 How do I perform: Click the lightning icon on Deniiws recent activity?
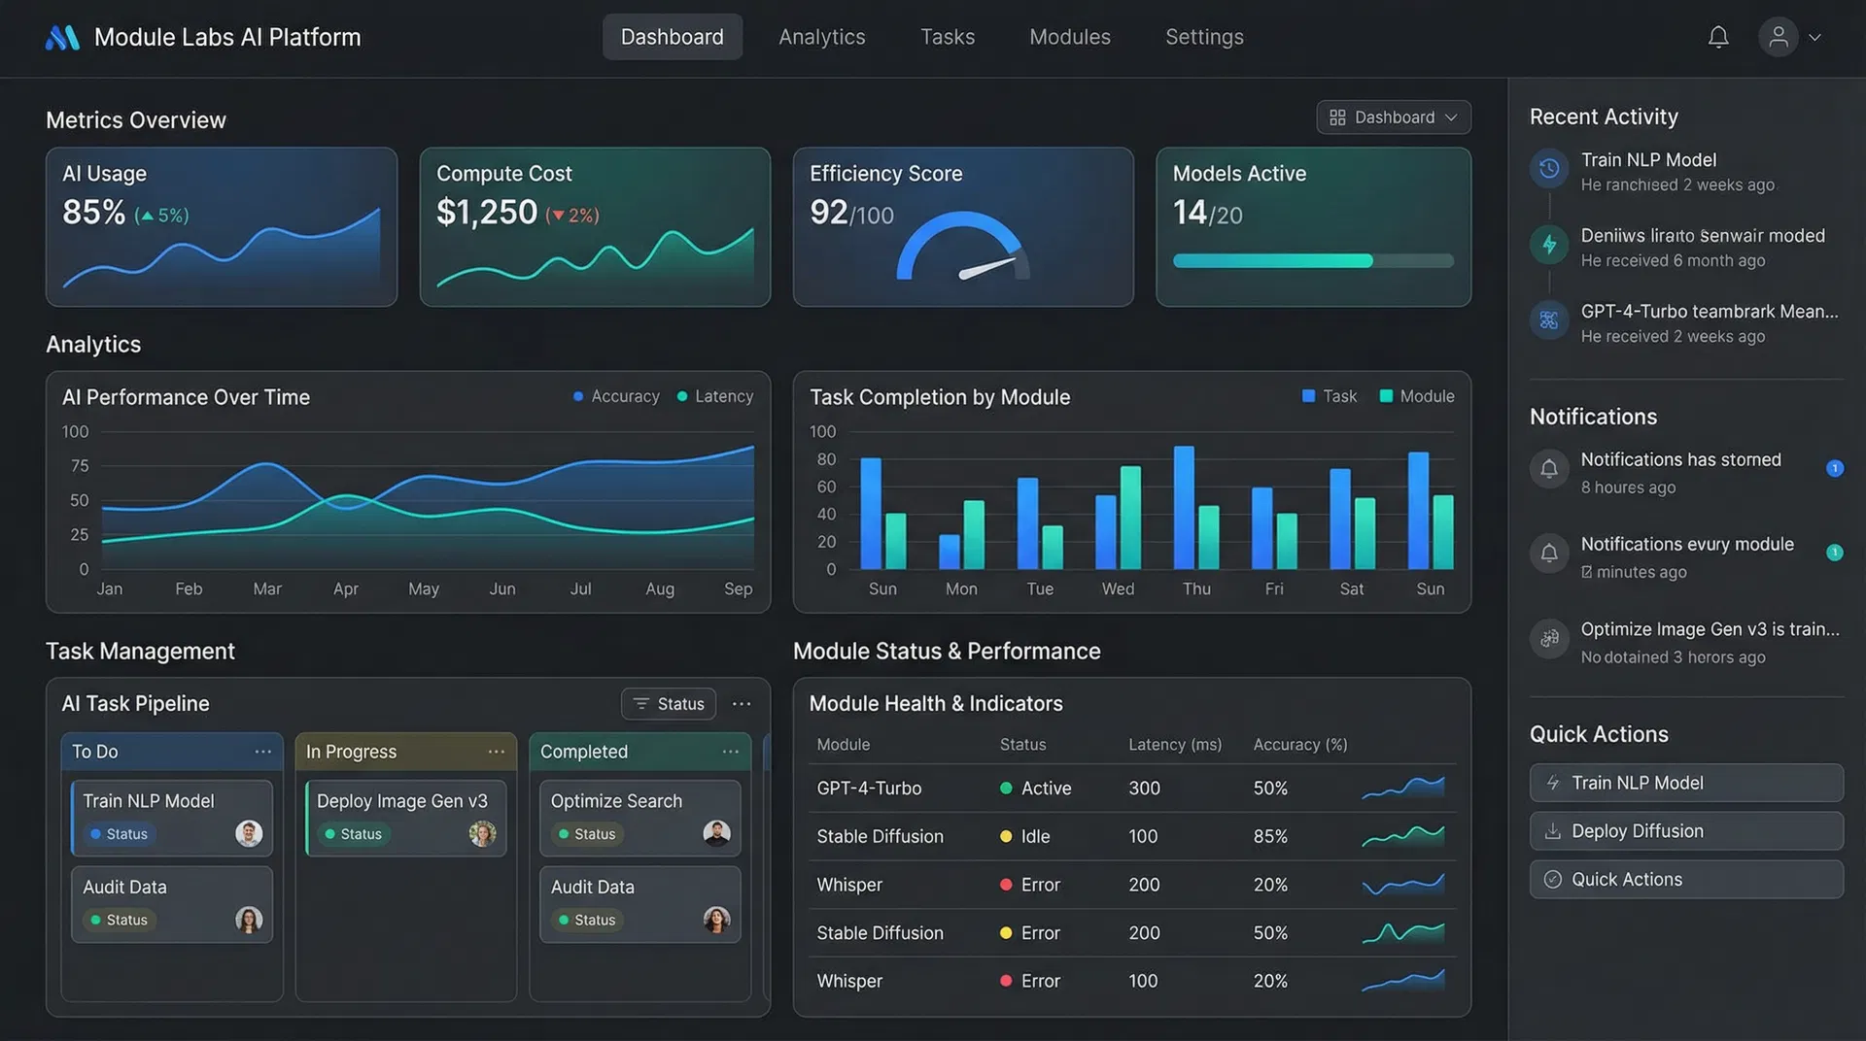coord(1548,245)
